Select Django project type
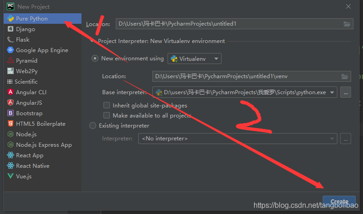The image size is (363, 214). (x=43, y=29)
